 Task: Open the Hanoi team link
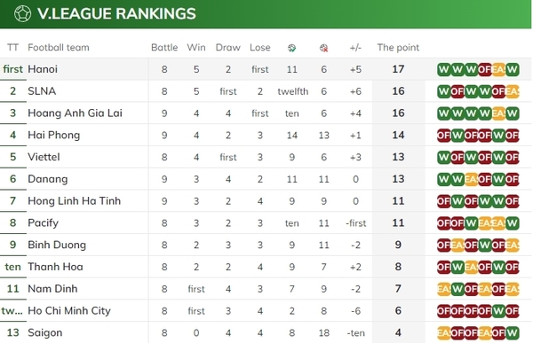coord(43,69)
